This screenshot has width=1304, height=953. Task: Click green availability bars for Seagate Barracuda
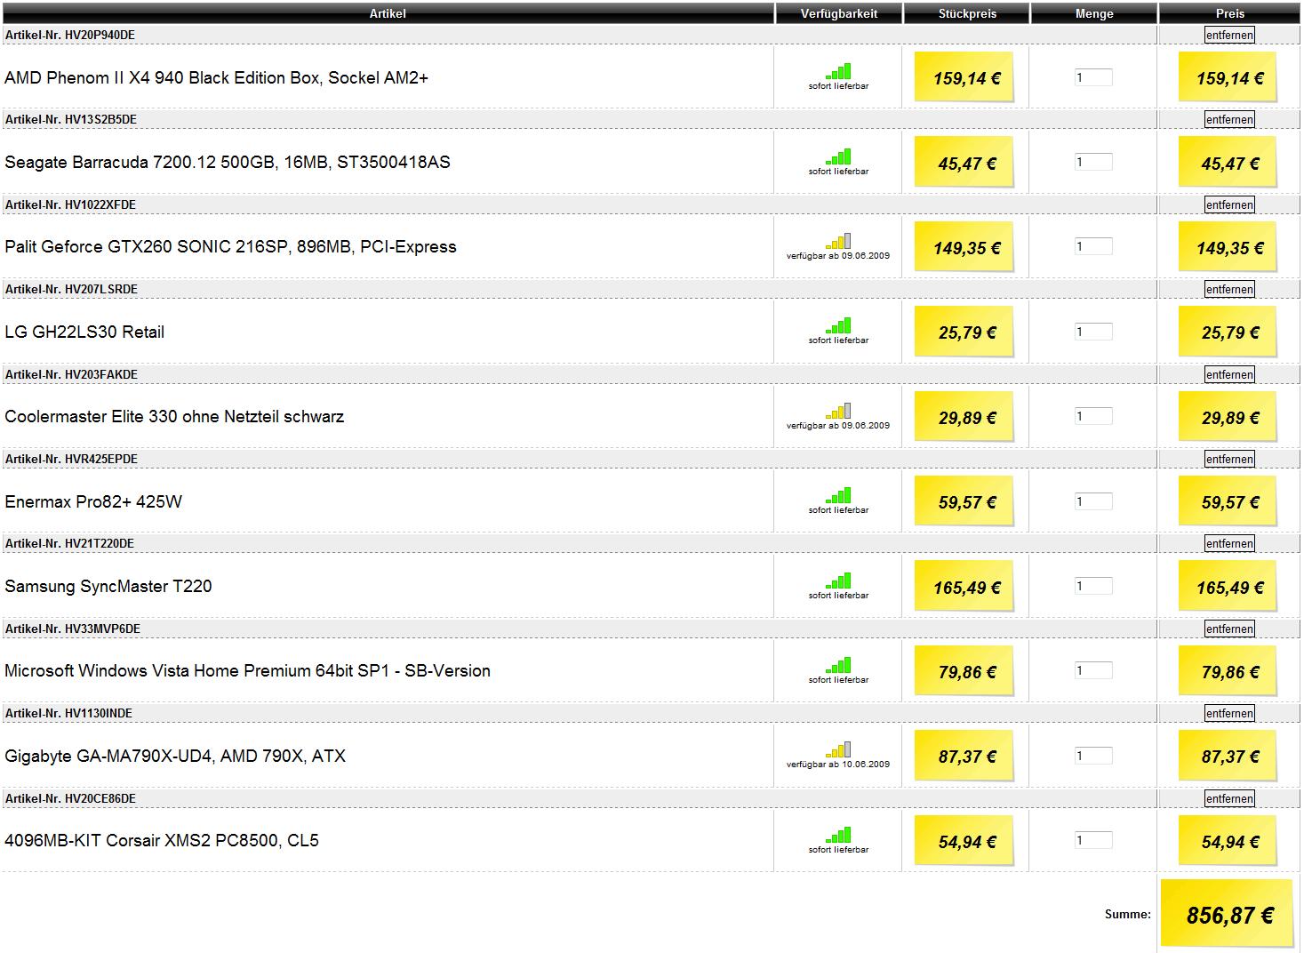[x=838, y=156]
